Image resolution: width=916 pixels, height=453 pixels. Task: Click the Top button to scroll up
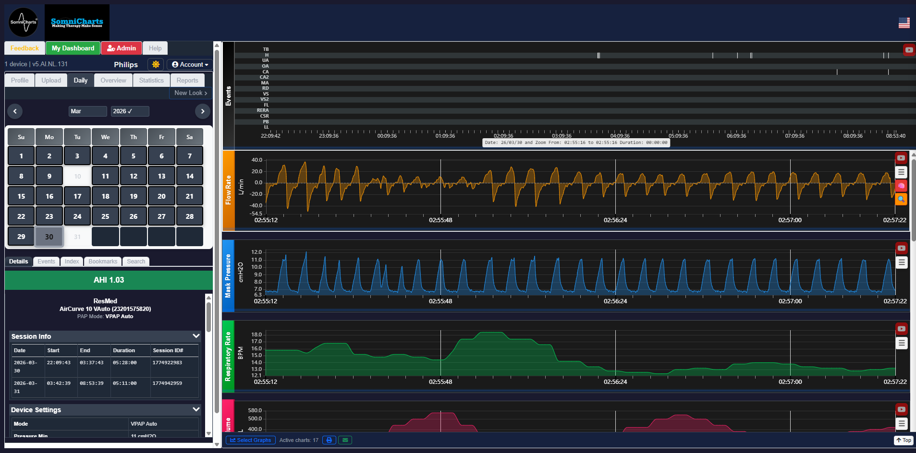[x=904, y=440]
